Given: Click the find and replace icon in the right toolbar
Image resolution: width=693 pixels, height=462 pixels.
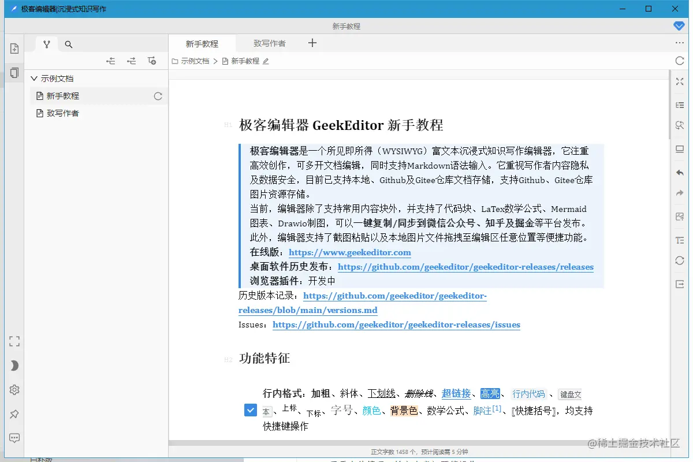Looking at the screenshot, I should [x=680, y=125].
